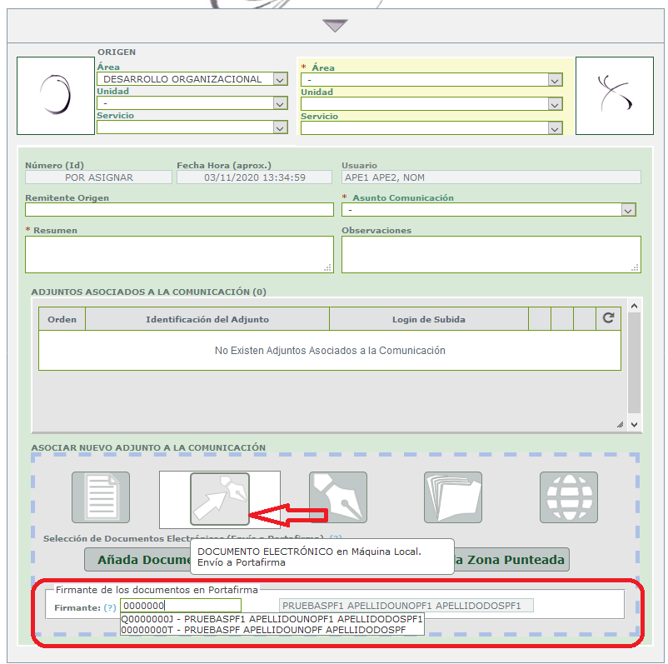This screenshot has width=668, height=664.
Task: Click the attachments panel scroll down arrow
Action: pyautogui.click(x=635, y=425)
